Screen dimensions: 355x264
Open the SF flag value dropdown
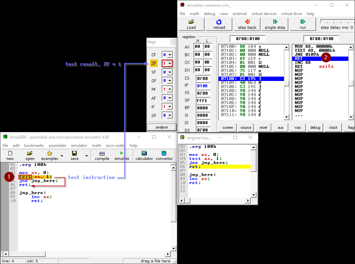pyautogui.click(x=170, y=72)
